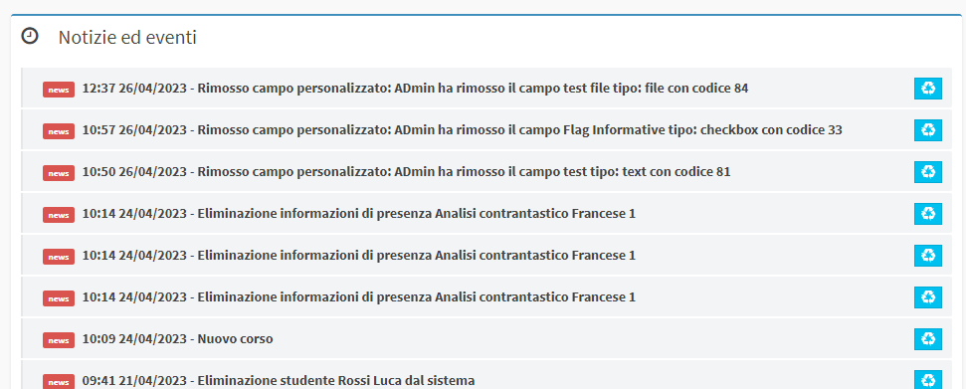Click the Notizie ed eventi panel title
Viewport: 966px width, 389px height.
[x=127, y=38]
